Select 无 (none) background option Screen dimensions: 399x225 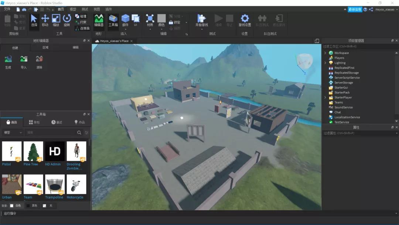tap(48, 206)
